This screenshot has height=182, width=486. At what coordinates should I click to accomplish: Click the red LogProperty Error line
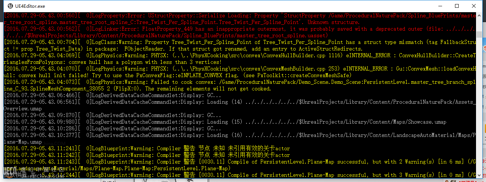240,19
